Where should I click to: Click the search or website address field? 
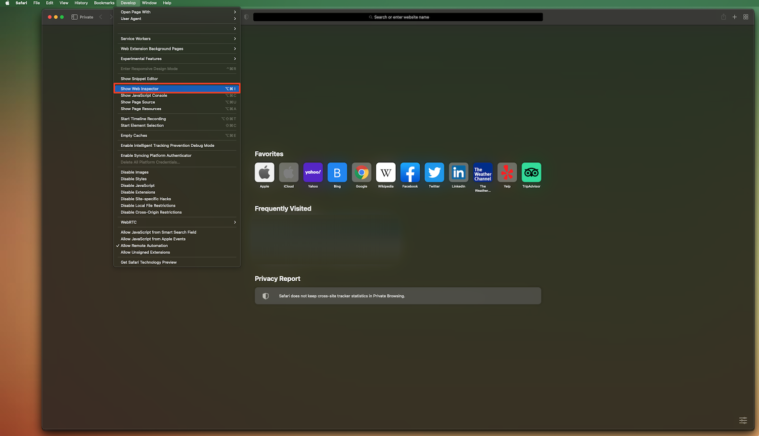point(398,17)
